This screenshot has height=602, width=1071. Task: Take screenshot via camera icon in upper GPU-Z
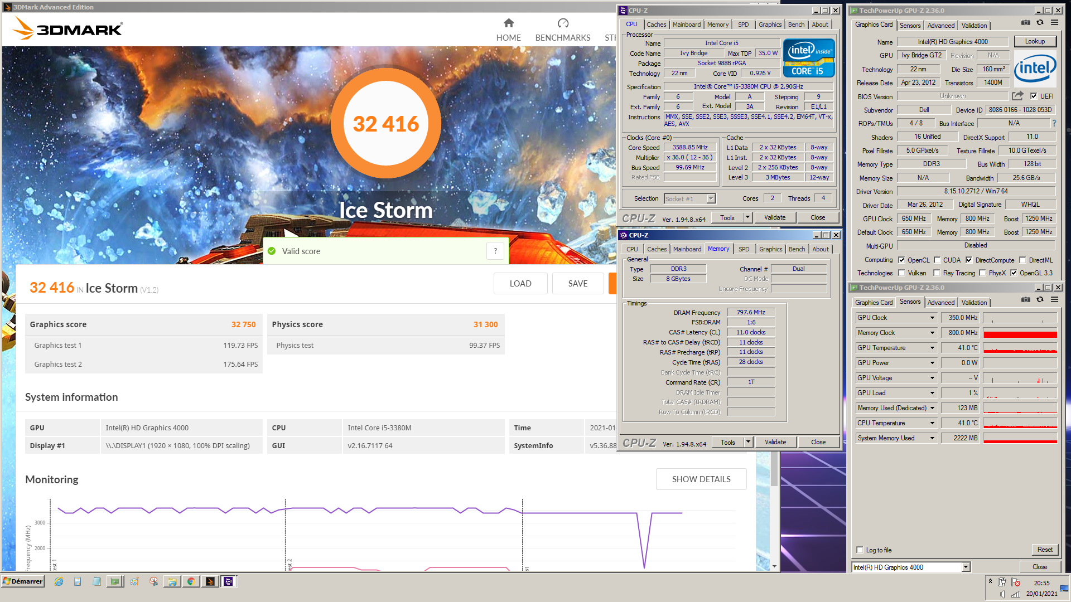tap(1025, 23)
